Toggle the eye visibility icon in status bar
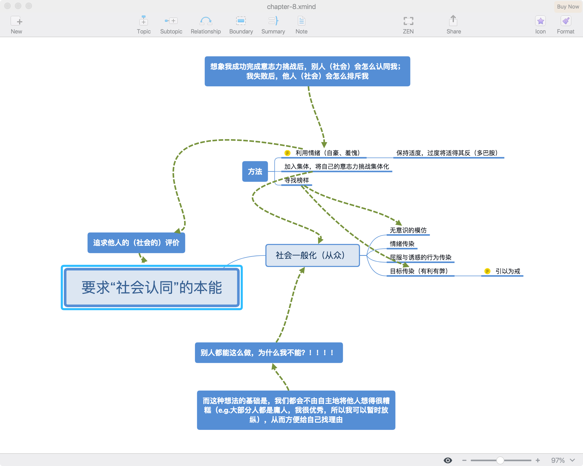This screenshot has width=583, height=466. point(448,460)
